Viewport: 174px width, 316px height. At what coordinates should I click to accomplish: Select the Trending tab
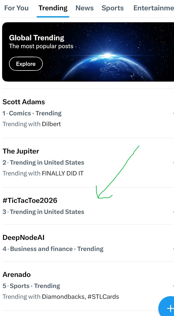[x=53, y=8]
